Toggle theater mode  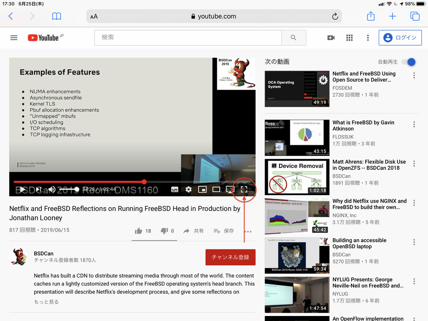(x=216, y=189)
